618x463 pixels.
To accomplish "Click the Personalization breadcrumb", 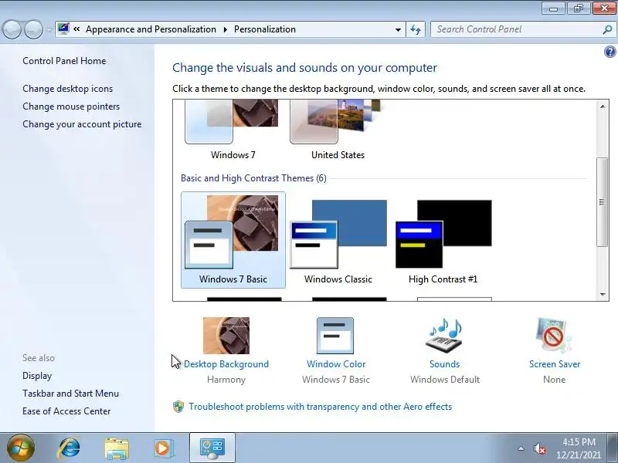I will [x=265, y=29].
